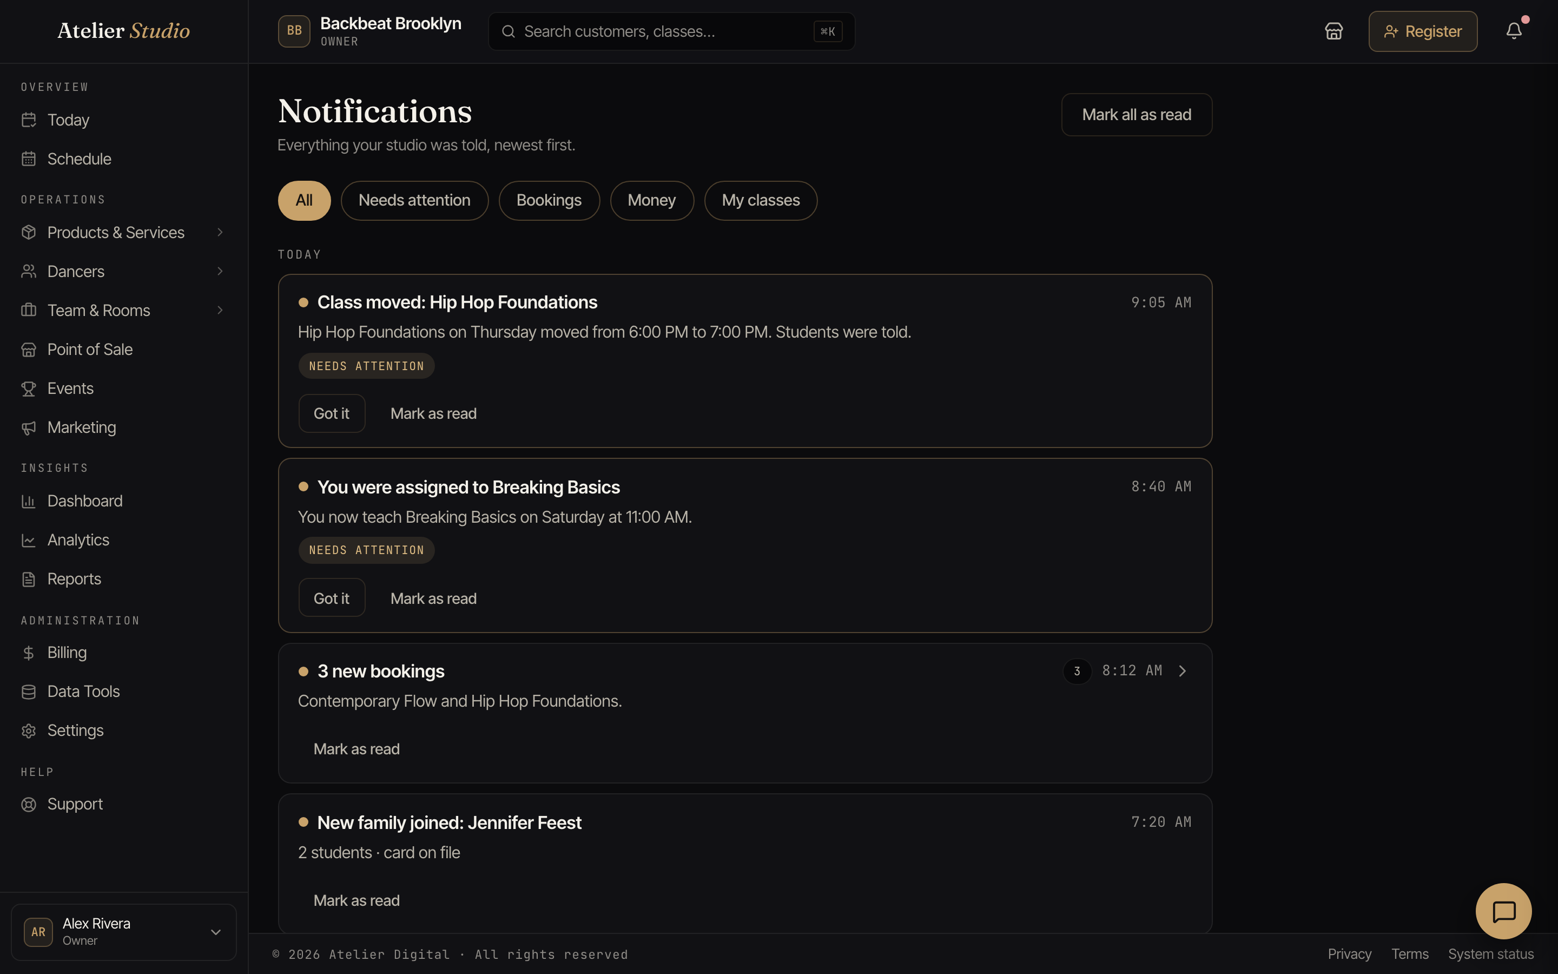The image size is (1558, 974).
Task: Open the Alex Rivera account dropdown
Action: (123, 932)
